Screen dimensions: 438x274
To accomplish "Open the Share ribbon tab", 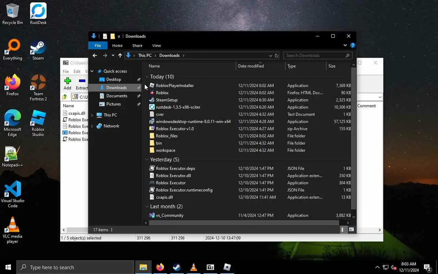I will tap(137, 46).
